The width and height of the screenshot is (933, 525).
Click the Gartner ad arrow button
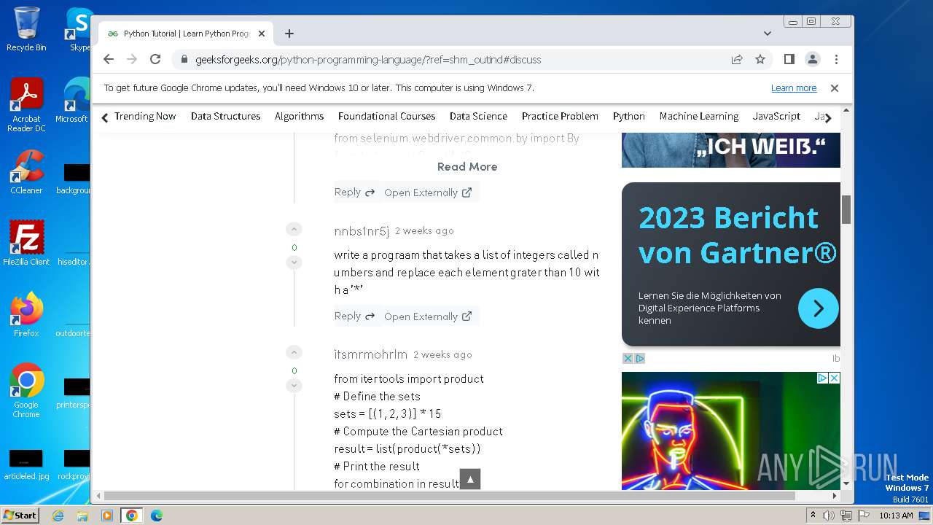(818, 308)
